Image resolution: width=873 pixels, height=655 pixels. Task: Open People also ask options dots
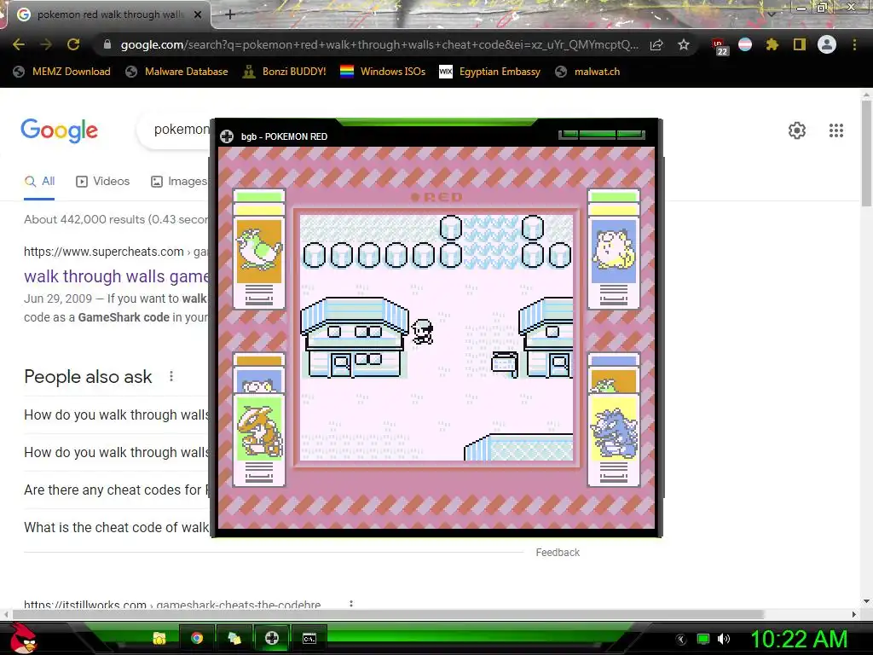tap(171, 376)
